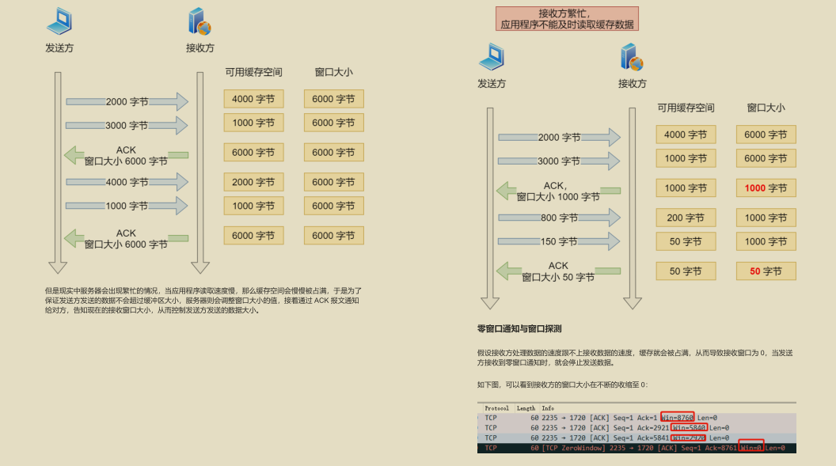
Task: Click the '3000 字节' arrow in the left diagram
Action: pyautogui.click(x=127, y=125)
